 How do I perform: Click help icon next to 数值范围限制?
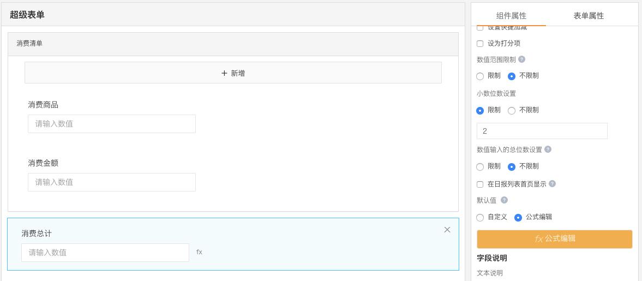click(521, 59)
